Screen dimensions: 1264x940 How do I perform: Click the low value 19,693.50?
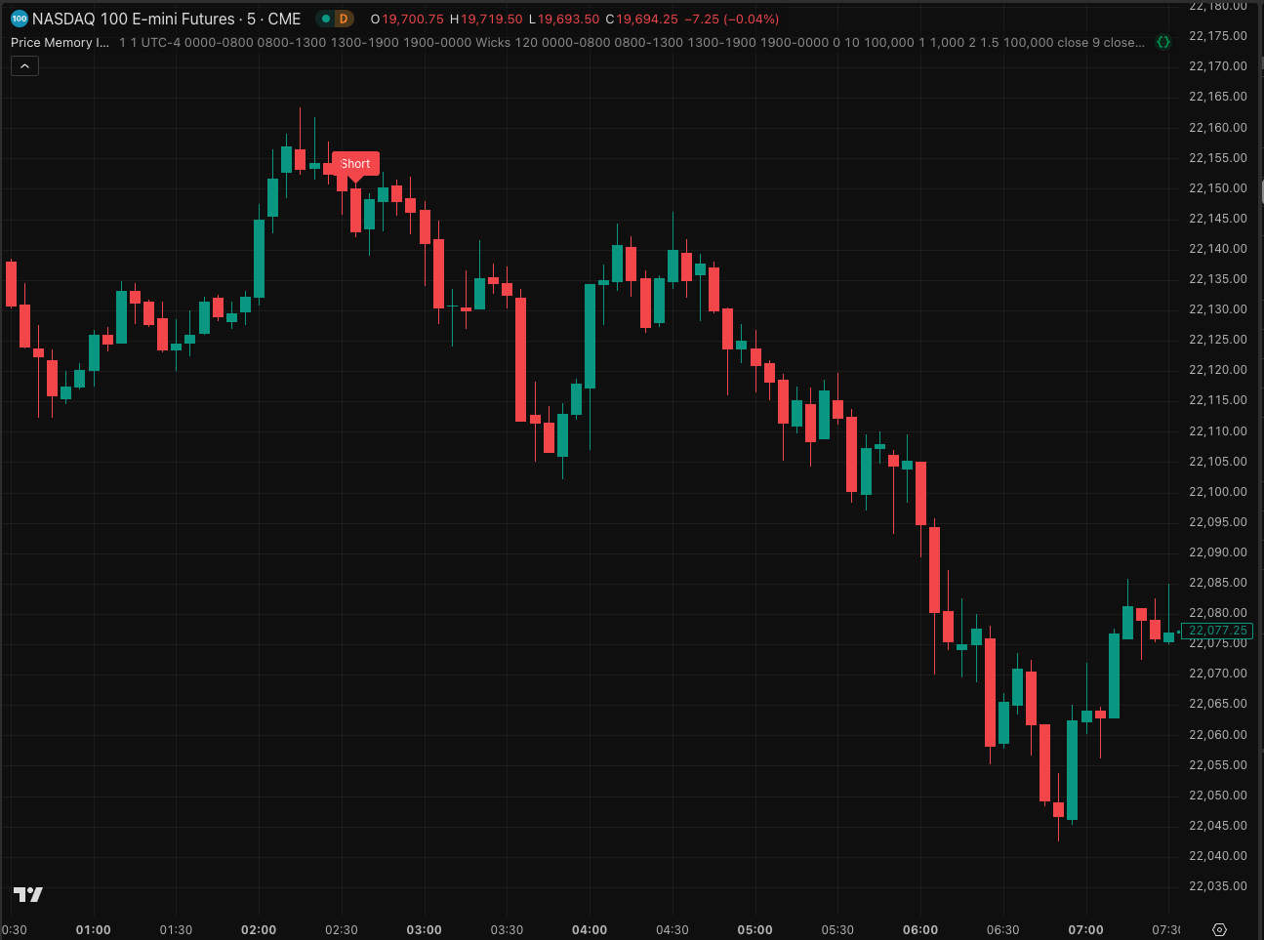568,19
